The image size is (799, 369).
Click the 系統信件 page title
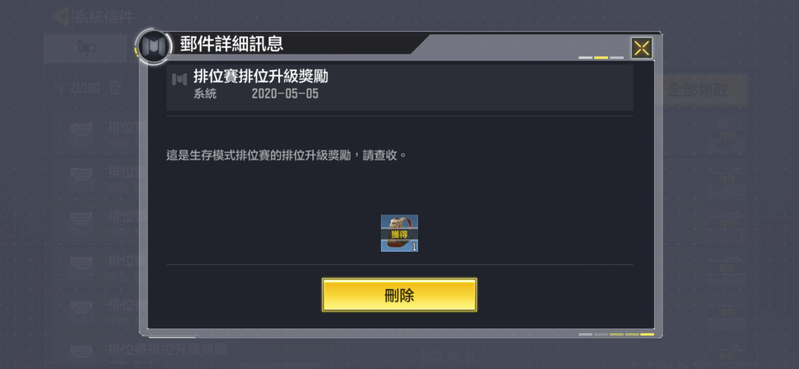click(x=103, y=17)
